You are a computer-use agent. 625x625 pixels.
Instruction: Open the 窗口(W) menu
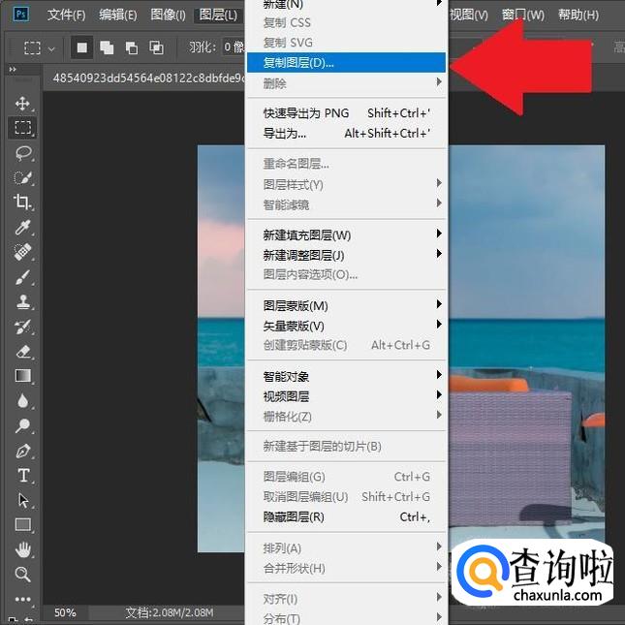click(x=523, y=16)
